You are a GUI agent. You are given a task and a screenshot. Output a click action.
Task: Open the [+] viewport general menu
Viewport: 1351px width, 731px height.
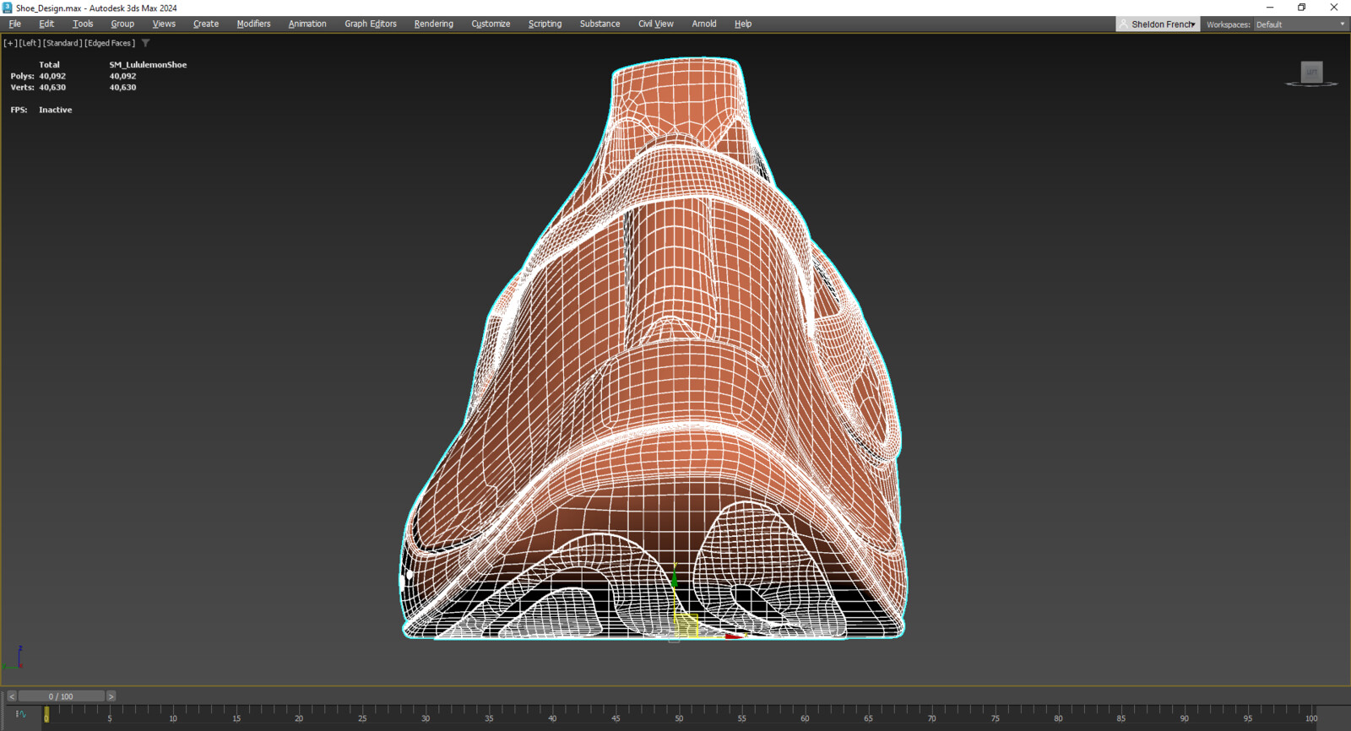pos(10,43)
